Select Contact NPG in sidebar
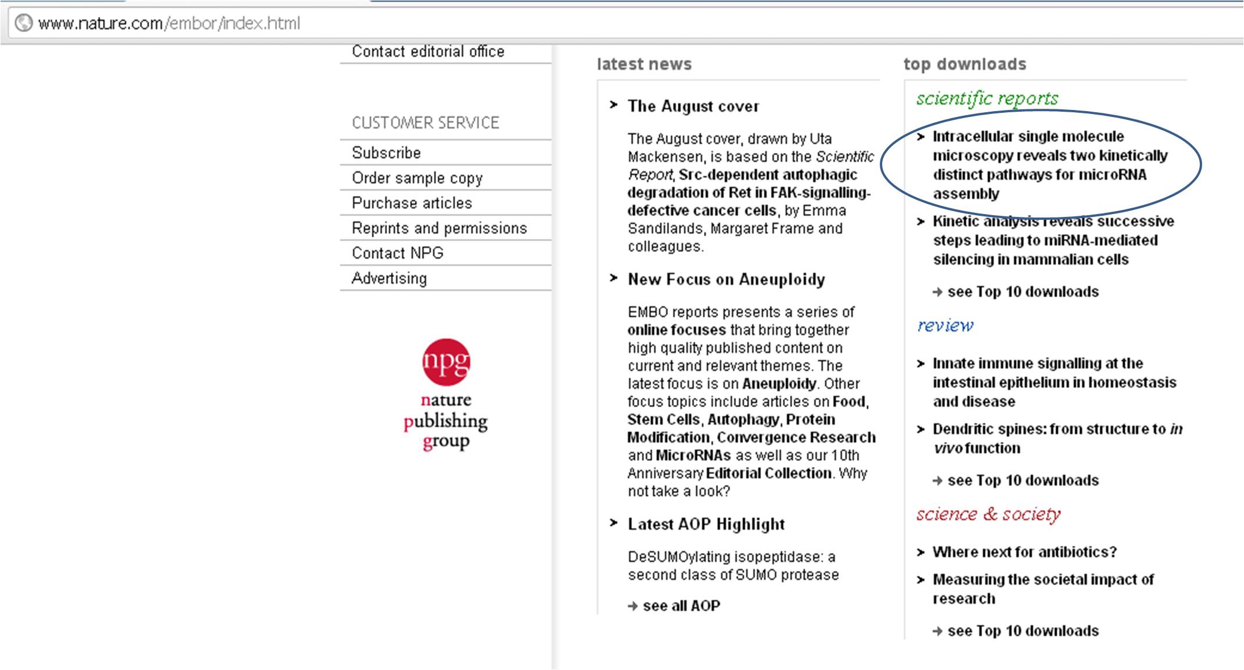 tap(397, 253)
